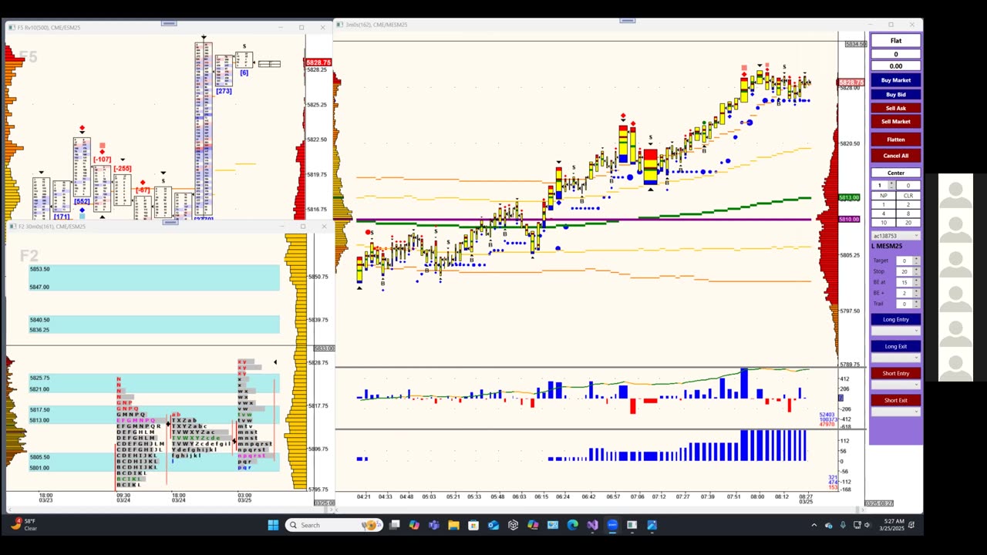This screenshot has height=555, width=987.
Task: Click the Short Entry button
Action: click(896, 373)
